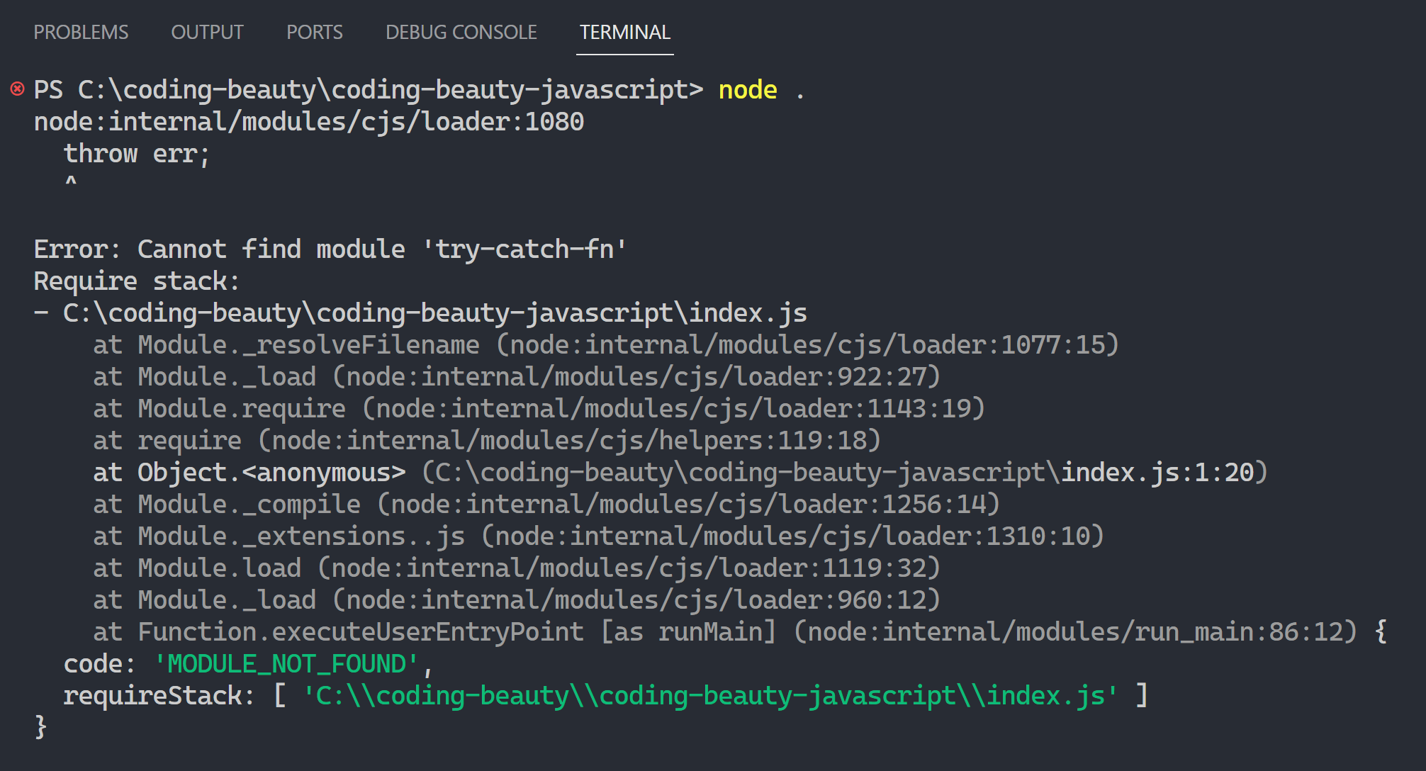
Task: Select the TERMINAL tab
Action: click(x=624, y=32)
